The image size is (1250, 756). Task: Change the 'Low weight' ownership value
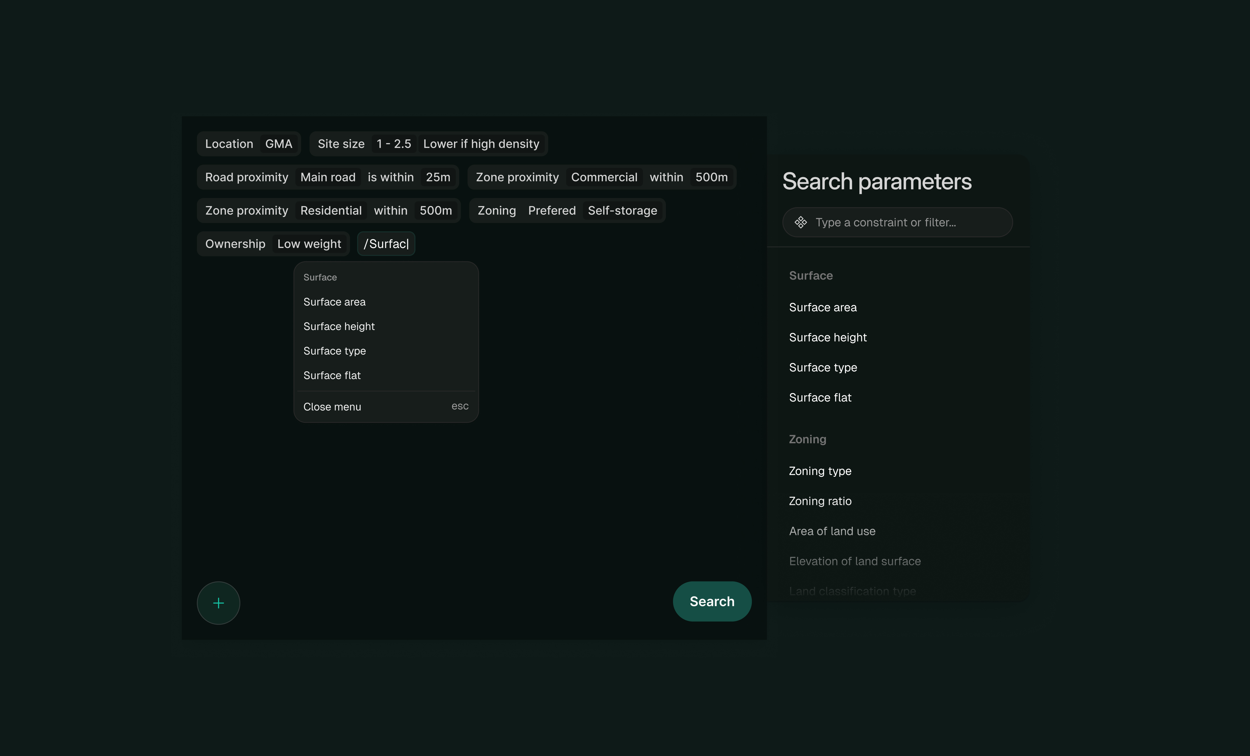pyautogui.click(x=309, y=244)
